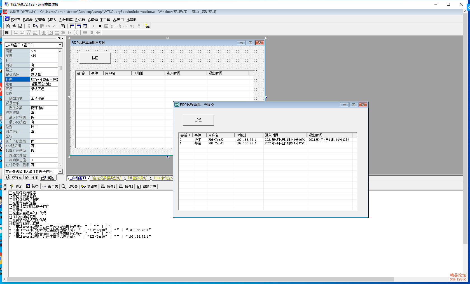Click the 宽度 value field 699

tap(44, 51)
